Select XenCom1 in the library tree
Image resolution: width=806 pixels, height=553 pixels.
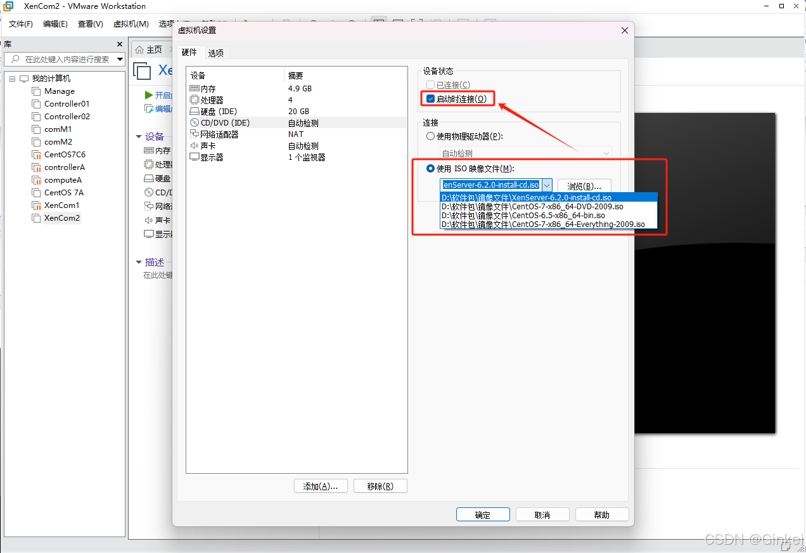61,205
